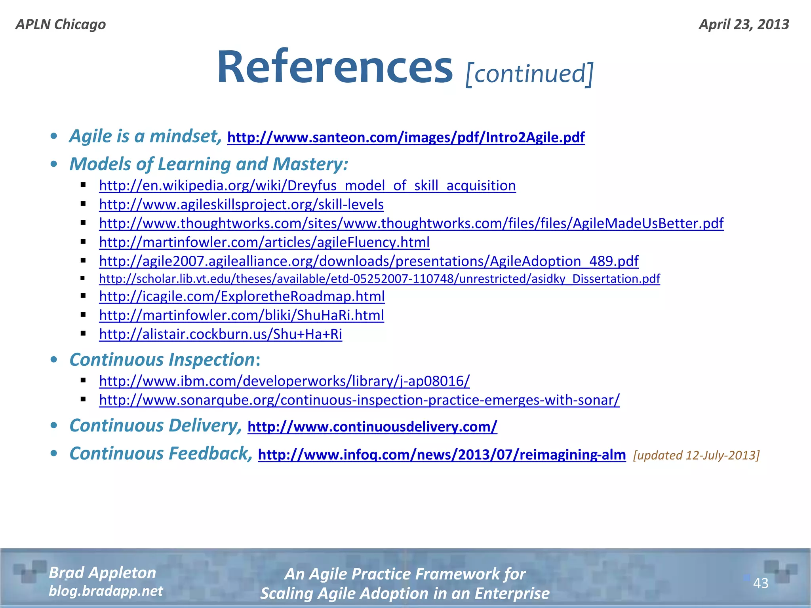The height and width of the screenshot is (608, 811).
Task: Open infoq reimagining-alm link
Action: click(x=442, y=455)
